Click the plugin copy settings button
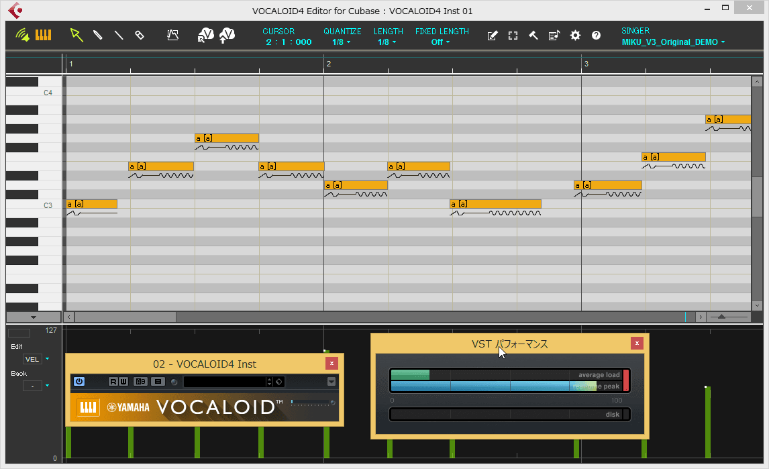 158,382
